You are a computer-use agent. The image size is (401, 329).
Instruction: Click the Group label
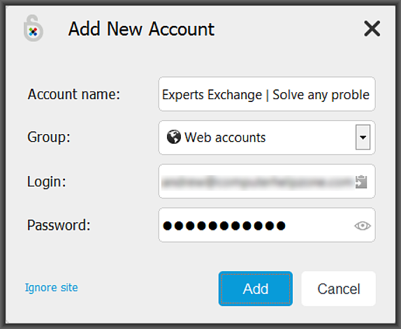coord(49,138)
